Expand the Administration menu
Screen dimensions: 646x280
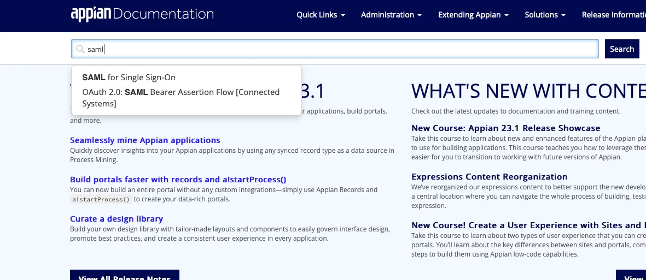(391, 15)
